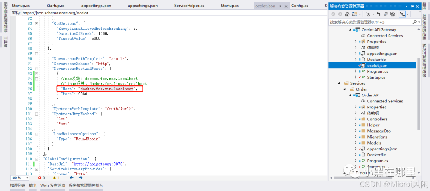Screen dimensions: 430x191
Task: Open the 输出 bottom tab
Action: (x=33, y=185)
